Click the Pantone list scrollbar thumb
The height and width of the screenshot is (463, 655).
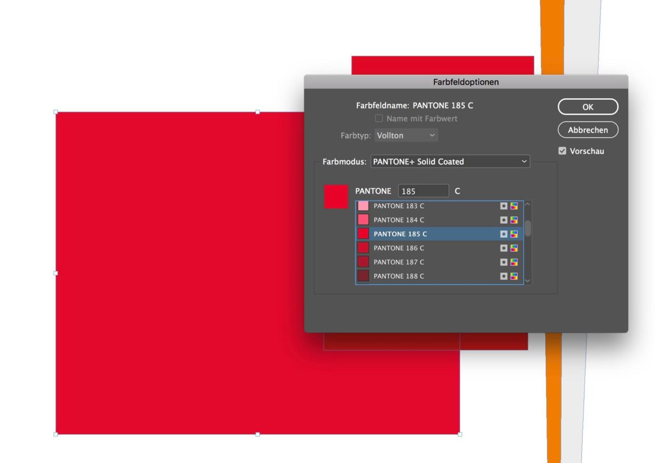pyautogui.click(x=527, y=228)
